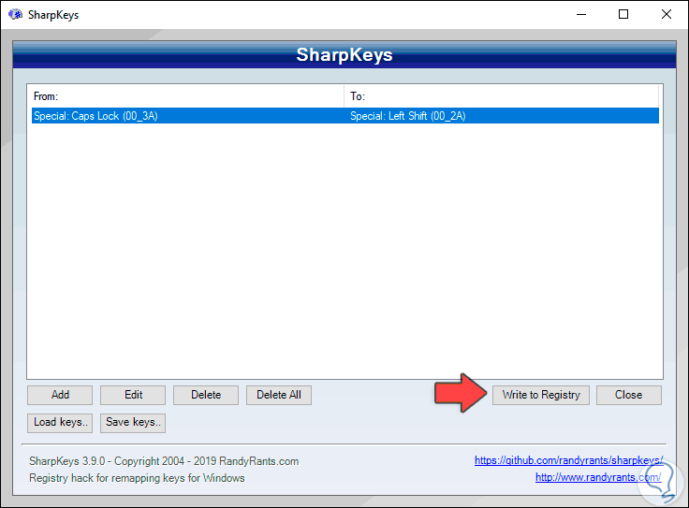Click Delete All button
Image resolution: width=689 pixels, height=508 pixels.
click(279, 395)
